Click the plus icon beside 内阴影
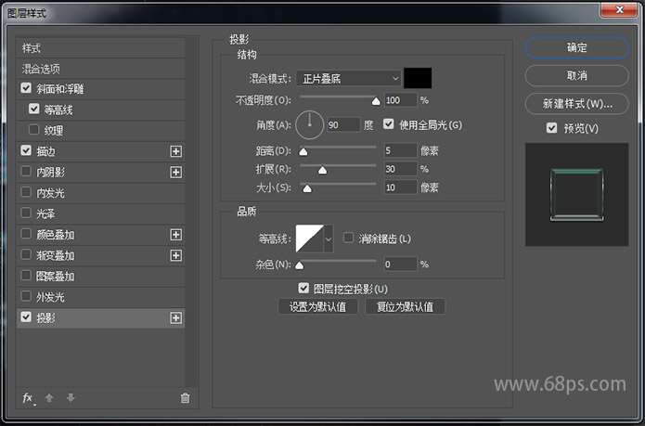Screen dimensions: 645x426 click(175, 172)
